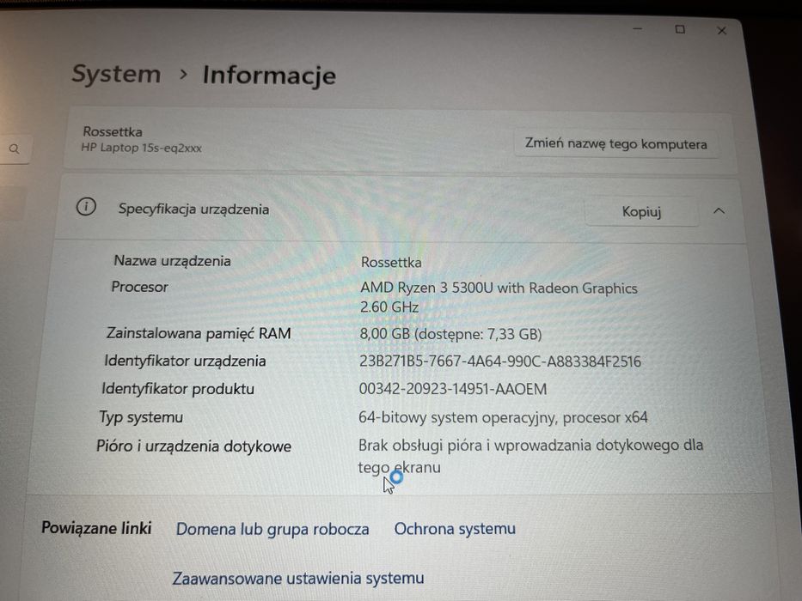Click the Kopiuj button

(x=641, y=211)
